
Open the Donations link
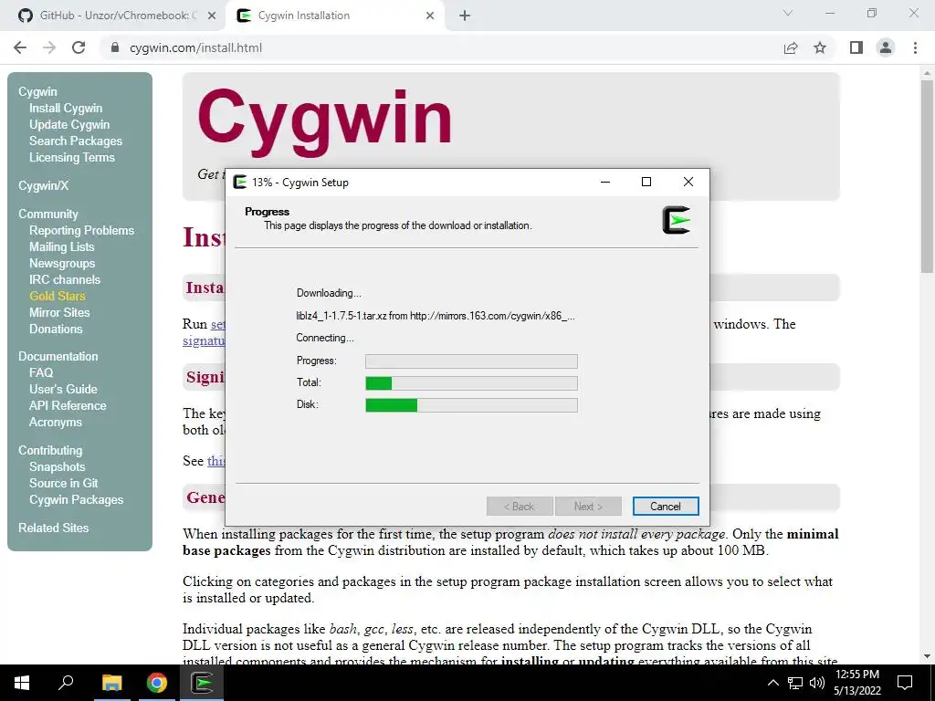coord(56,329)
